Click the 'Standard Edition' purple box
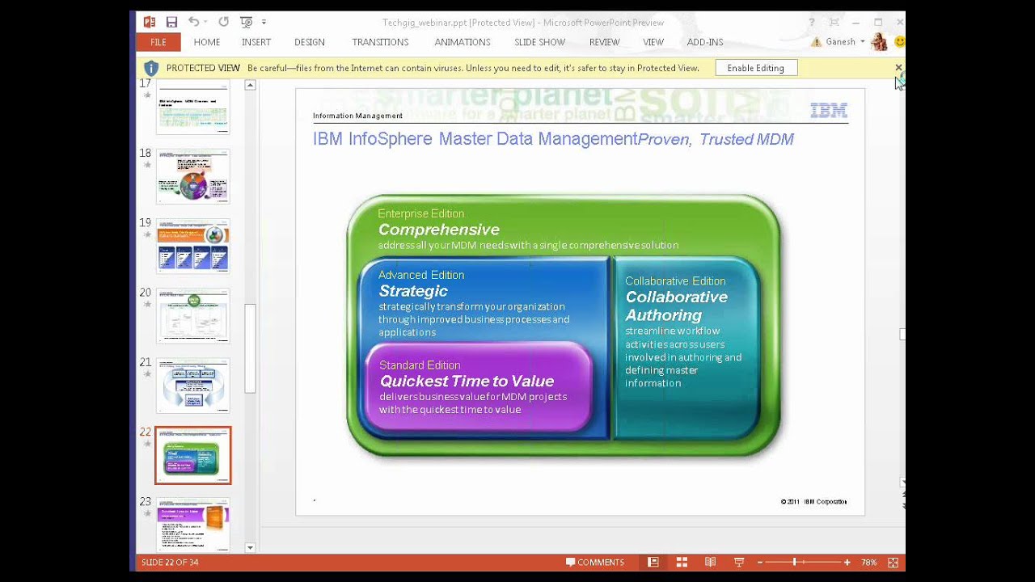Viewport: 1035px width, 582px height. (x=479, y=386)
